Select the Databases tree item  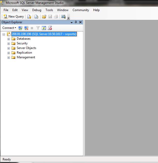24,39
